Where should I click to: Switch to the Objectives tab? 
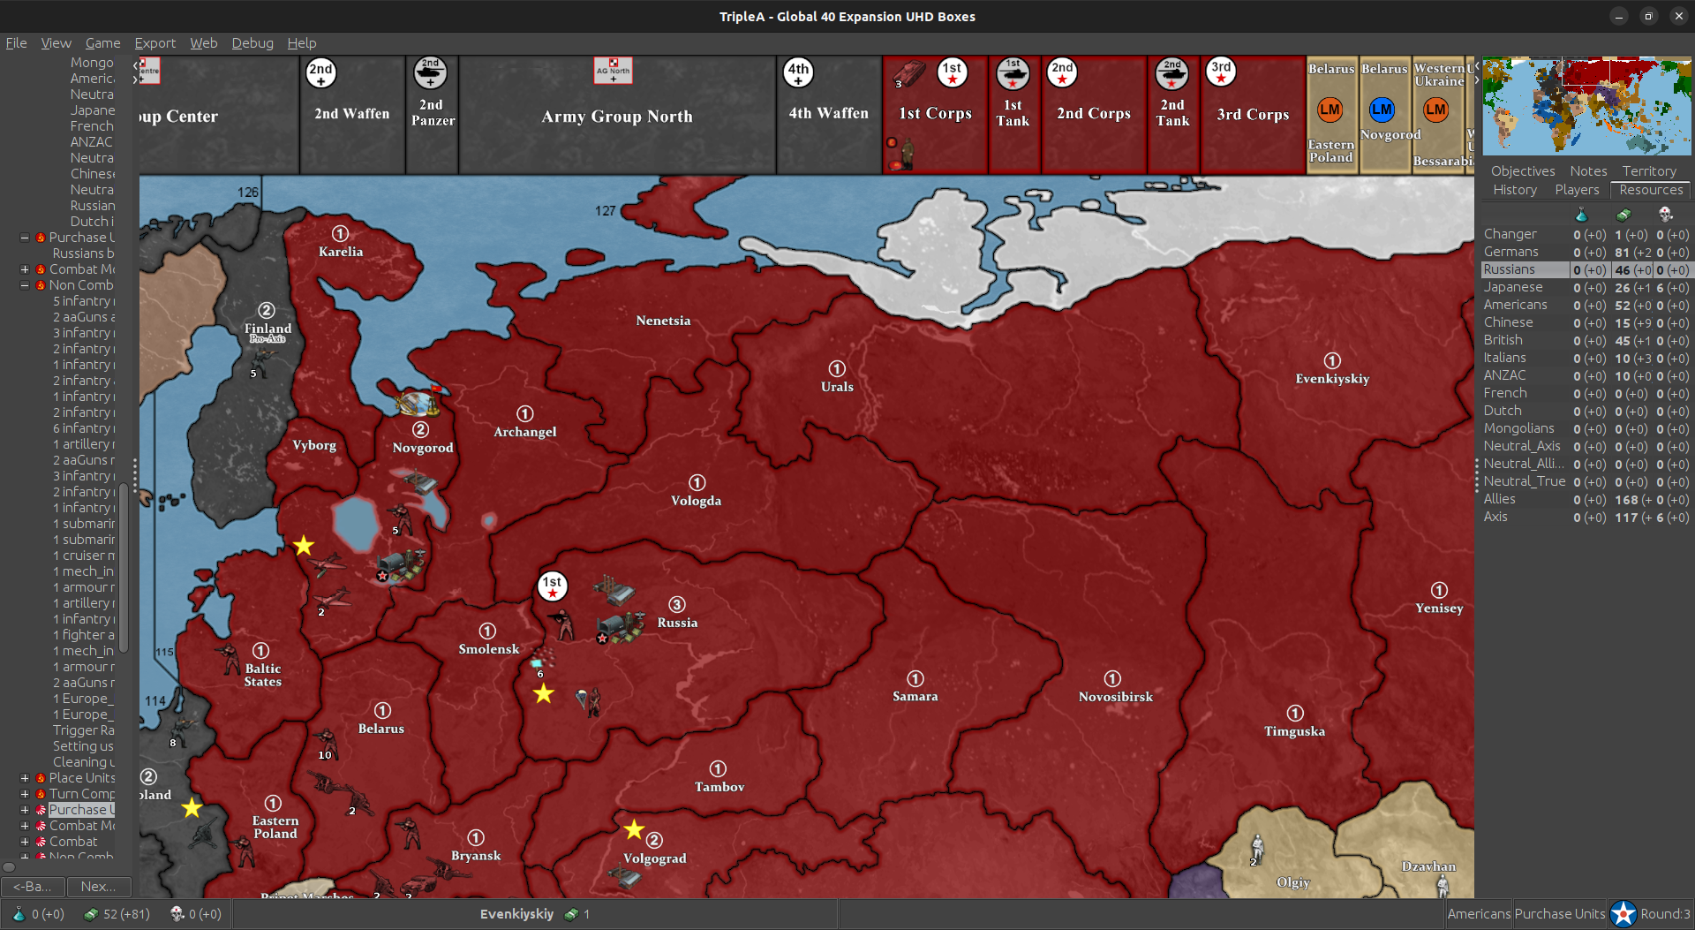1523,171
